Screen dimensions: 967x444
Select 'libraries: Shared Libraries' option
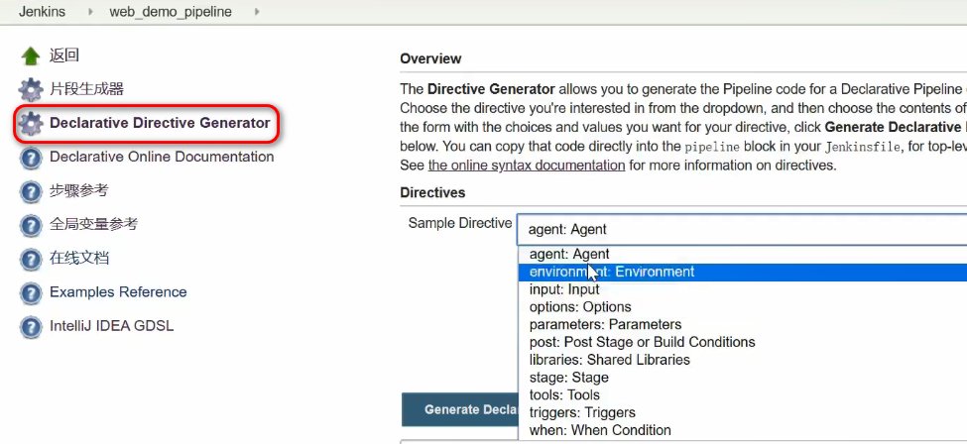(x=742, y=360)
